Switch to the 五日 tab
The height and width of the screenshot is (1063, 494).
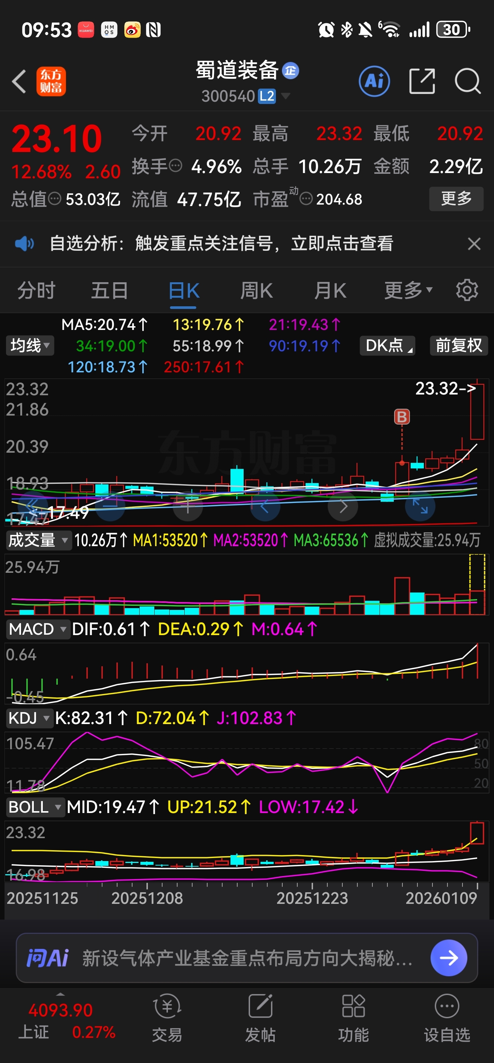tap(109, 290)
